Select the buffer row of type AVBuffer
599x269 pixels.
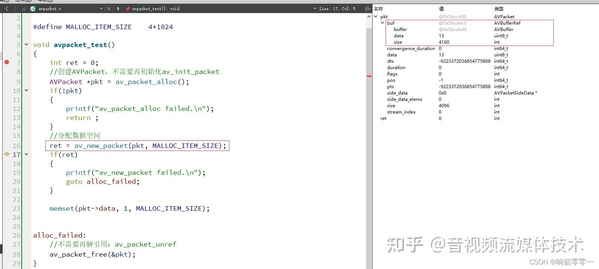[x=486, y=29]
